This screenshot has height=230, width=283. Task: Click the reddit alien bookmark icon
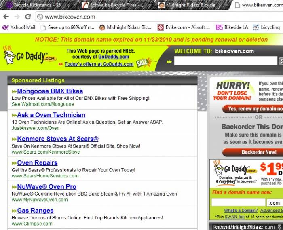coord(256,27)
